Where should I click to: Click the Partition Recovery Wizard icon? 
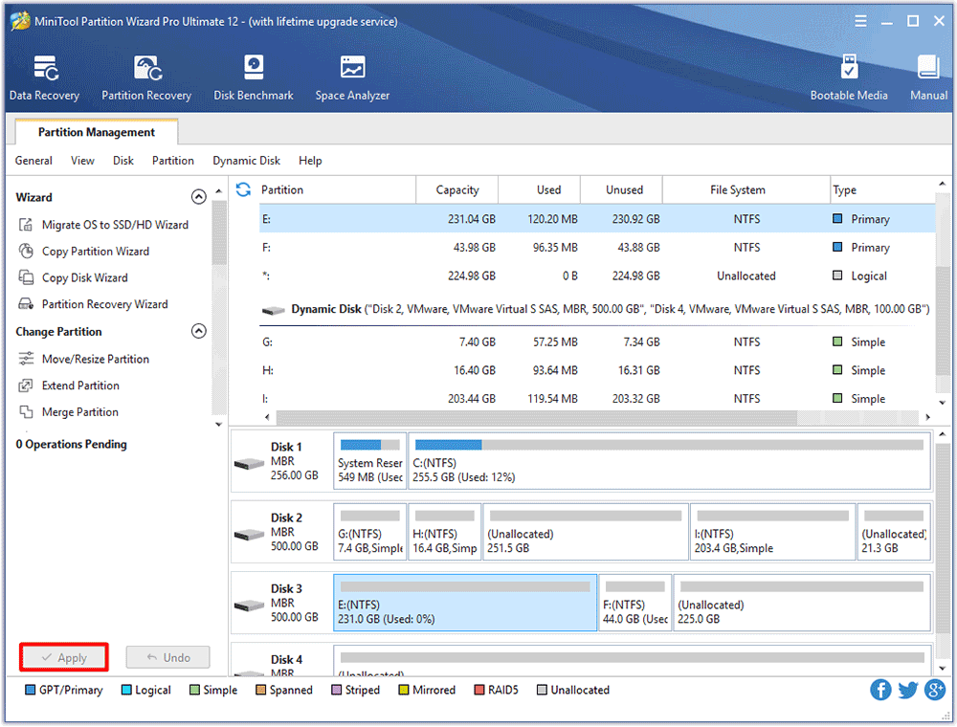click(x=26, y=304)
